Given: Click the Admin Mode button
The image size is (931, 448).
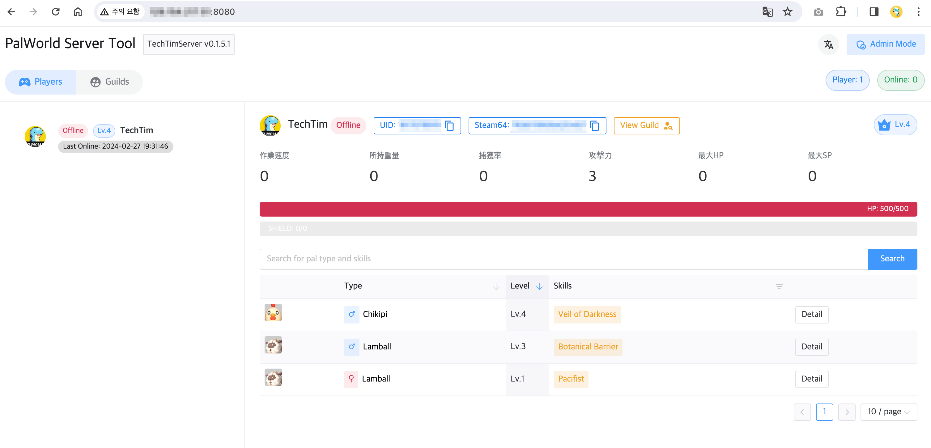Looking at the screenshot, I should tap(886, 44).
